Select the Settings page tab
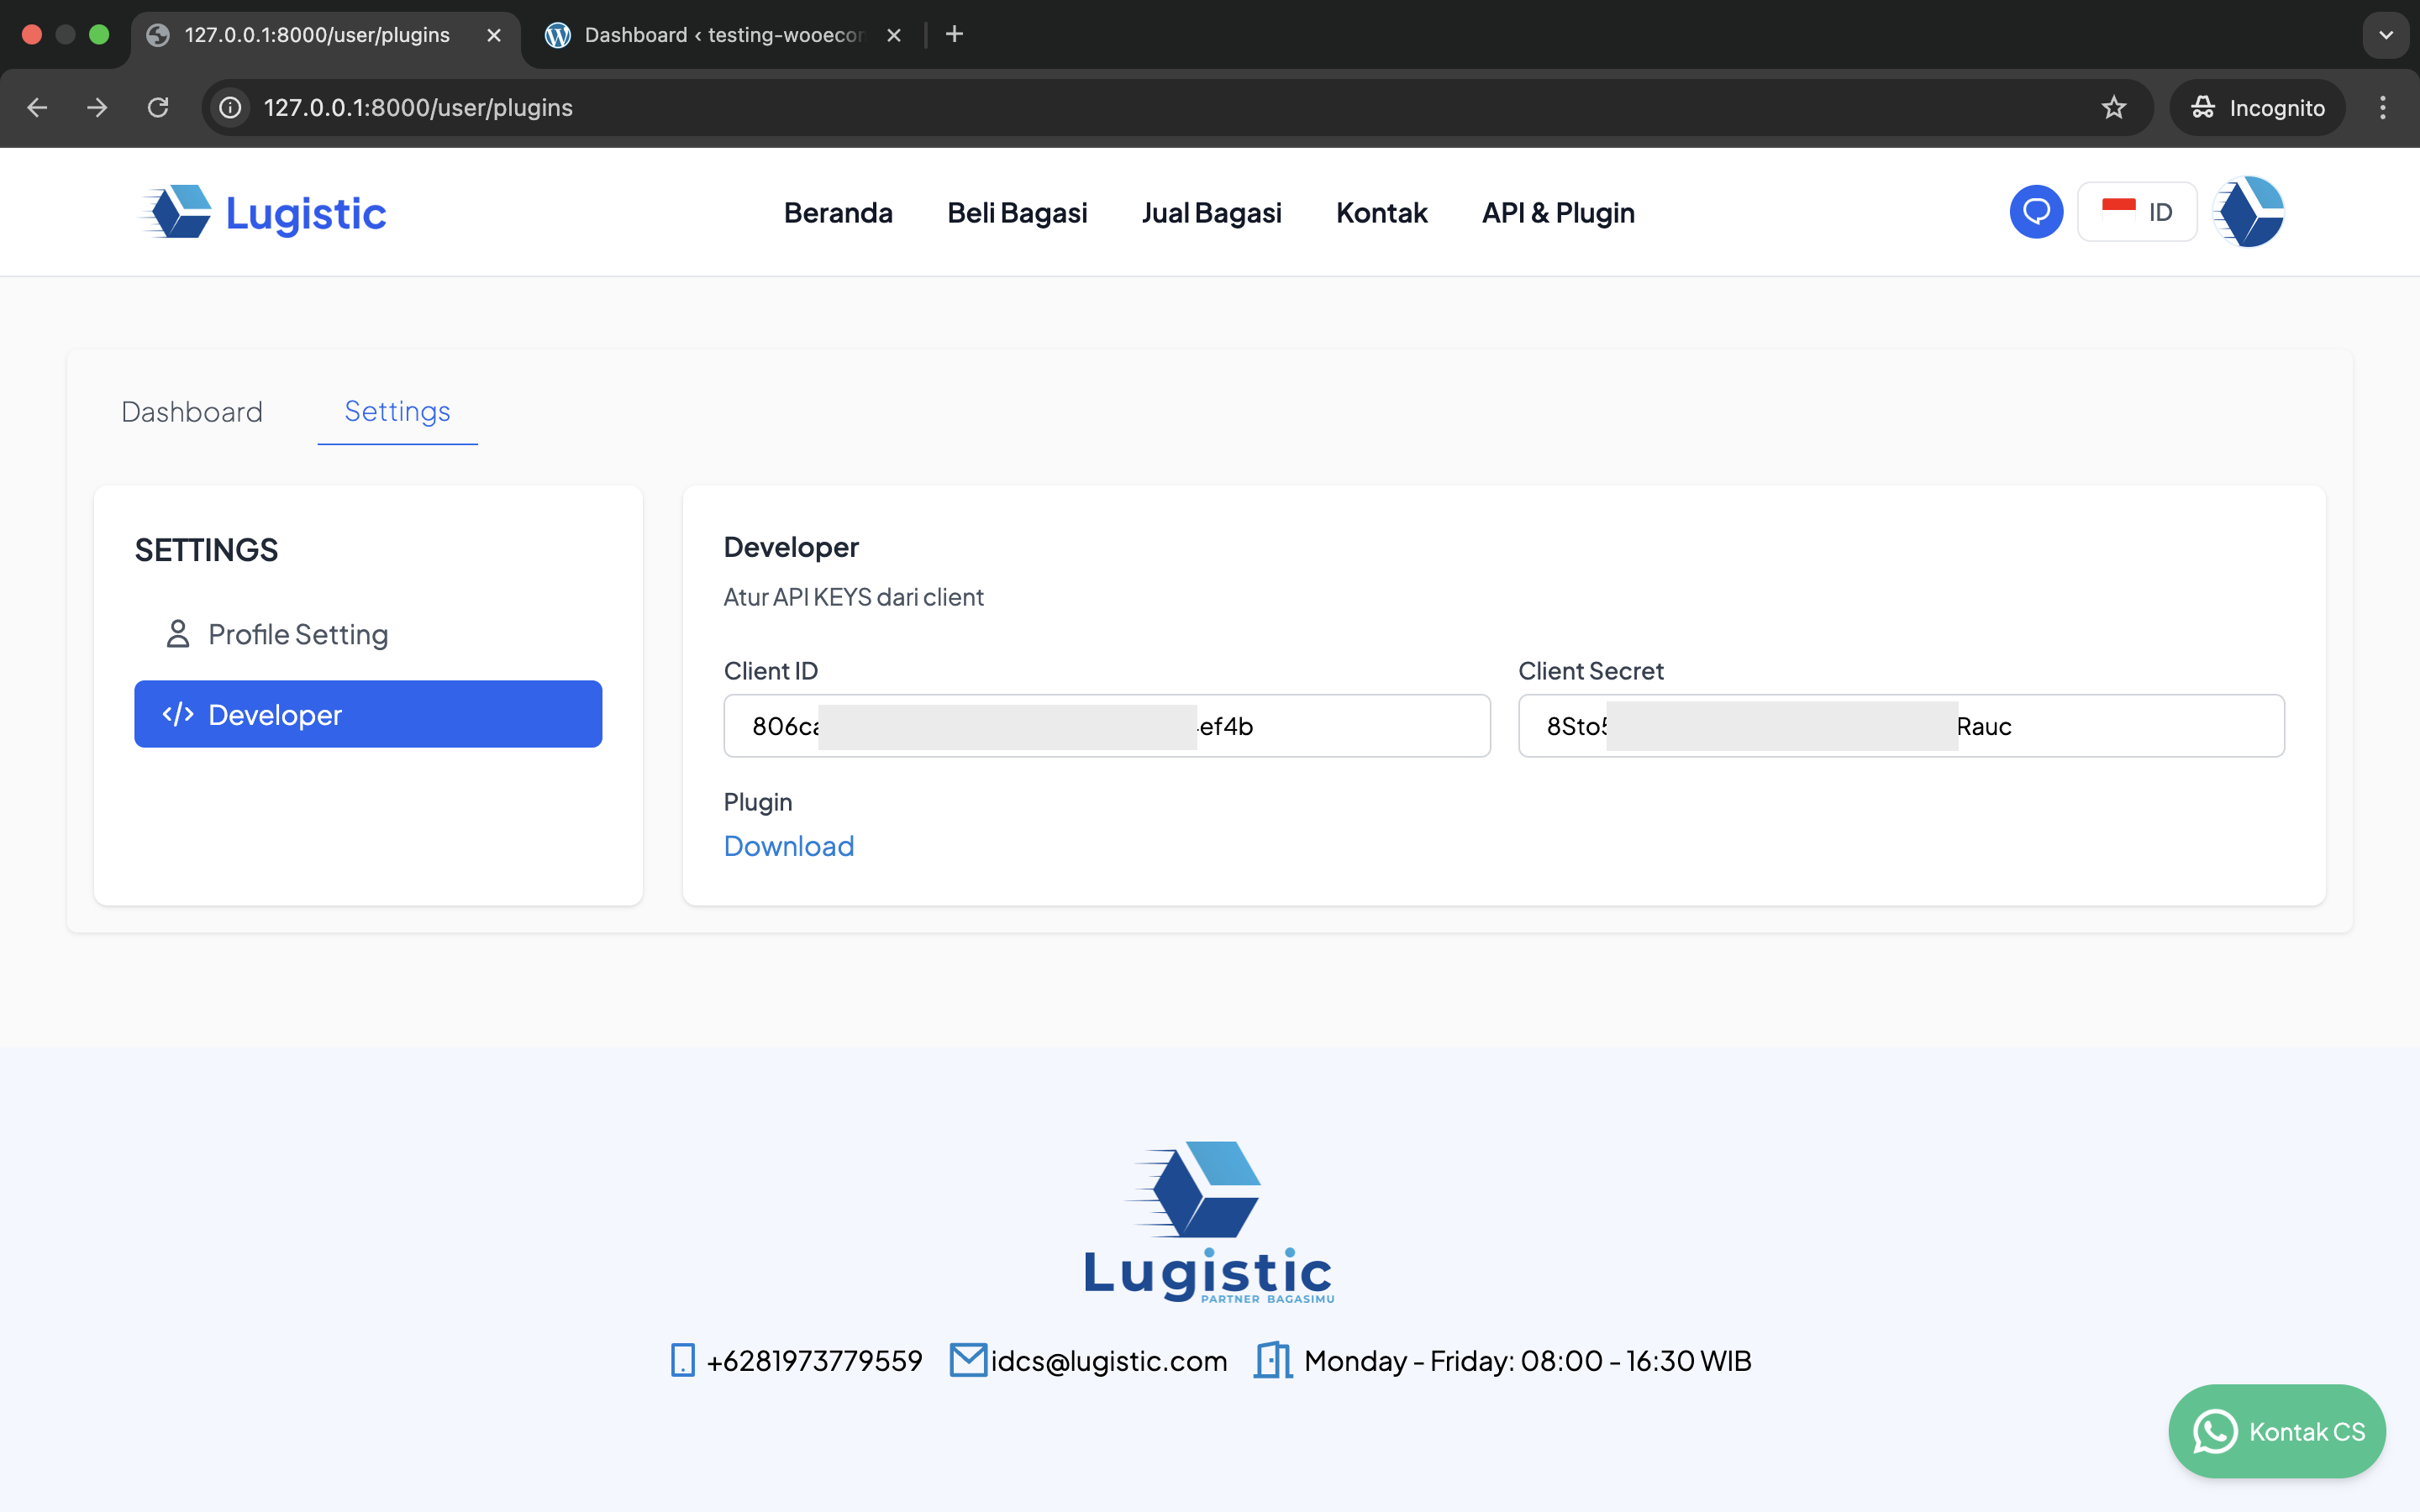Image resolution: width=2420 pixels, height=1512 pixels. pos(397,411)
